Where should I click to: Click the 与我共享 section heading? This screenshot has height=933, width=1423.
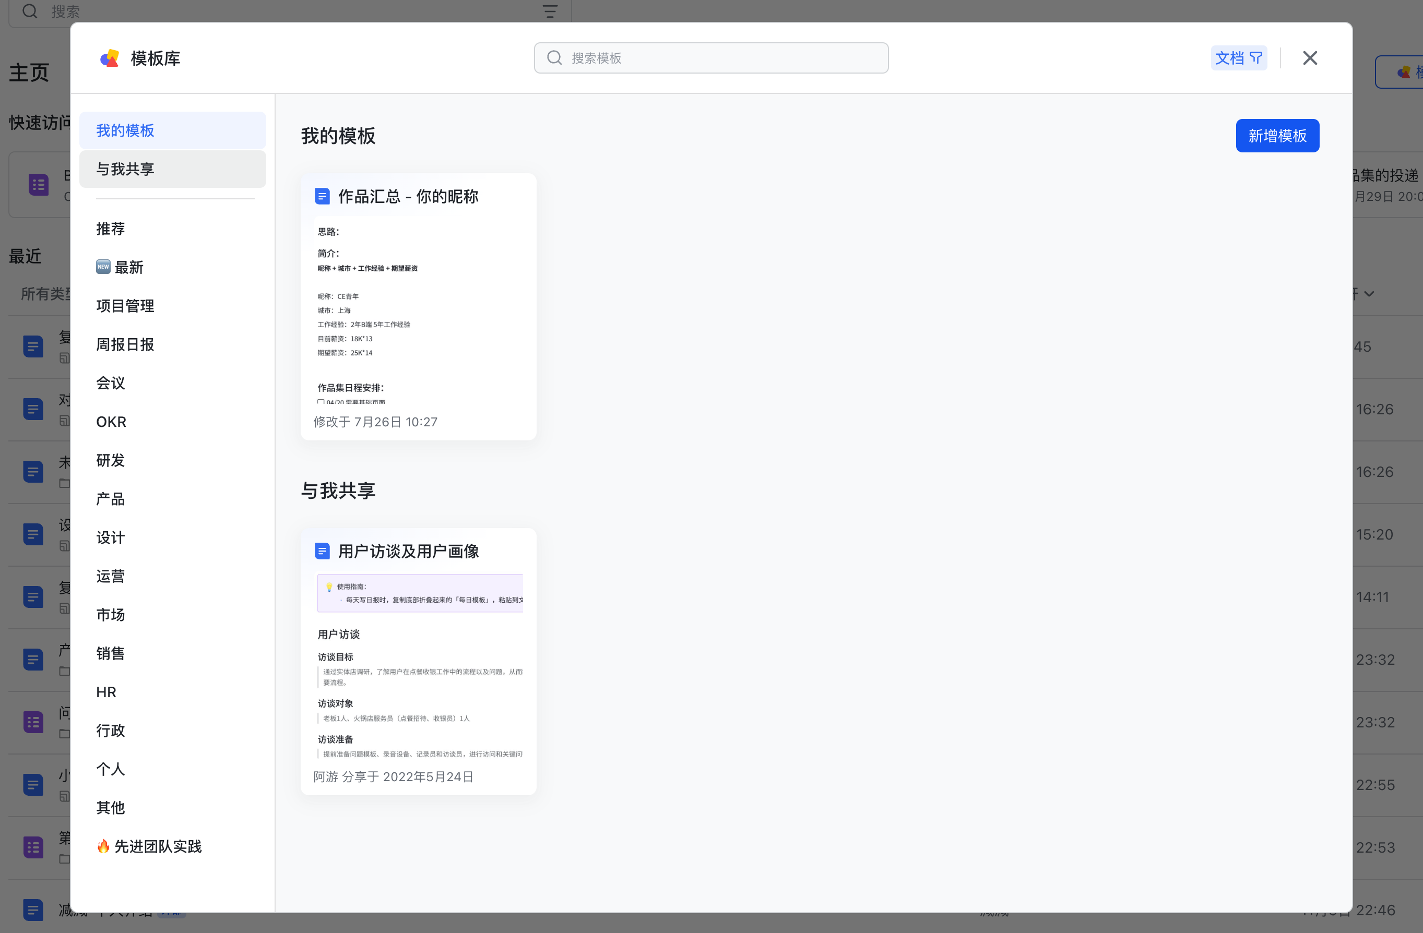(338, 490)
